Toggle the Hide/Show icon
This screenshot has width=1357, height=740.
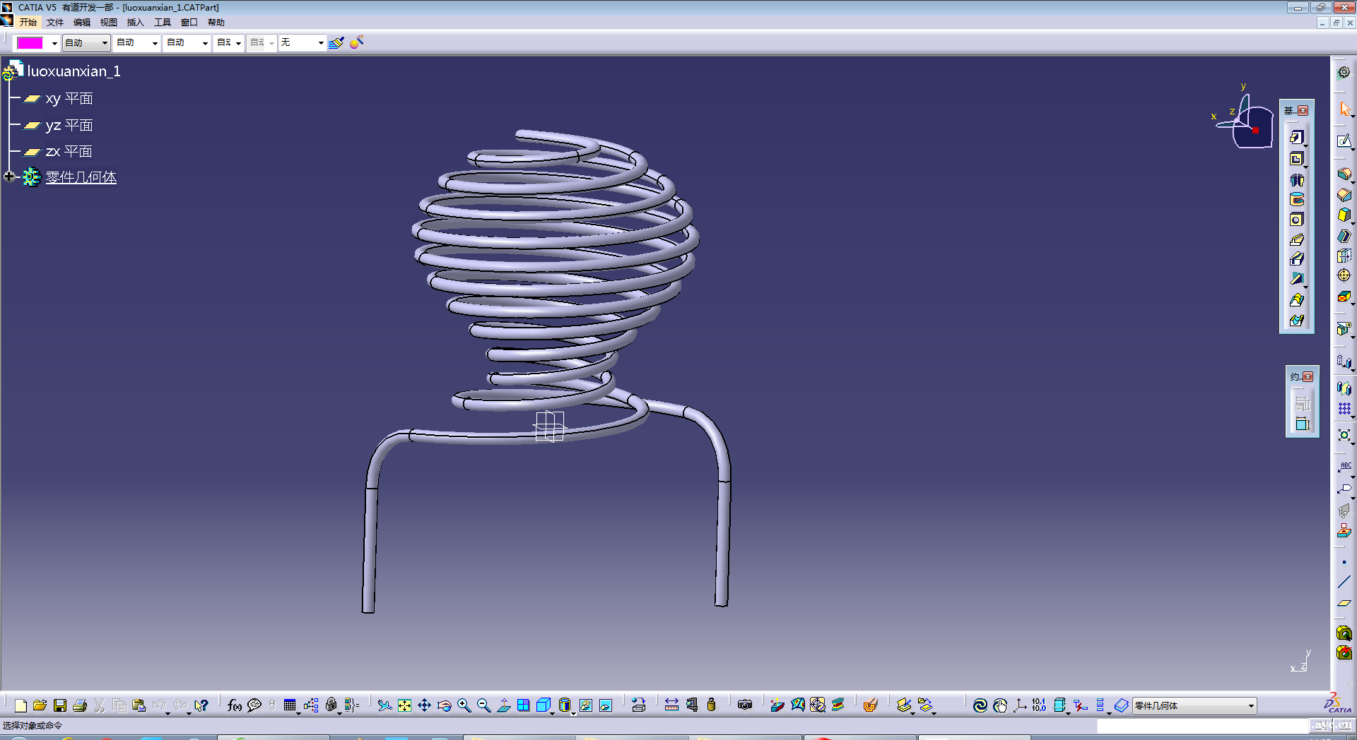pos(586,705)
